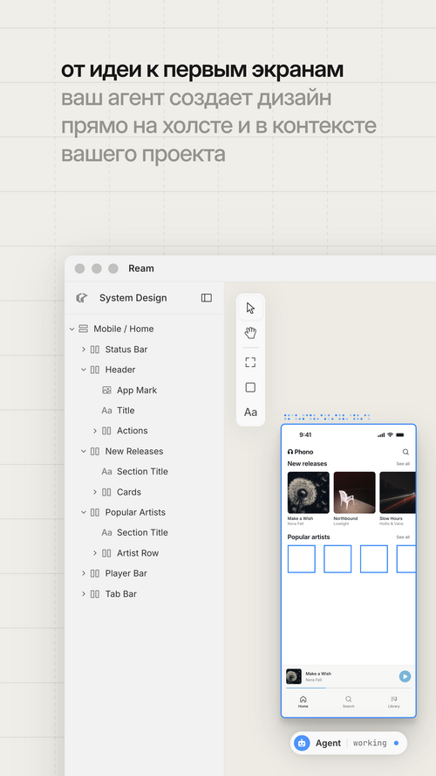This screenshot has width=436, height=776.
Task: Select the frame tool
Action: pyautogui.click(x=250, y=362)
